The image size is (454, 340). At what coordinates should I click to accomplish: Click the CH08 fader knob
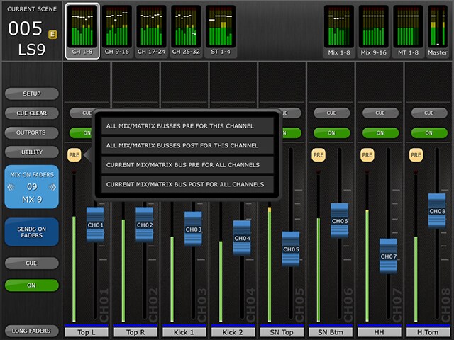point(437,211)
